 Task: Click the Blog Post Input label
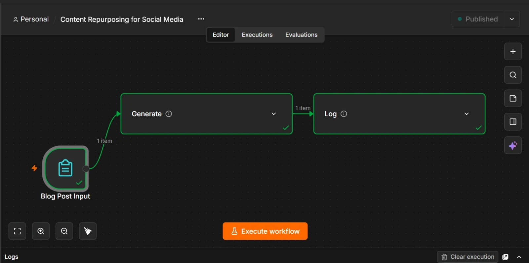[65, 196]
